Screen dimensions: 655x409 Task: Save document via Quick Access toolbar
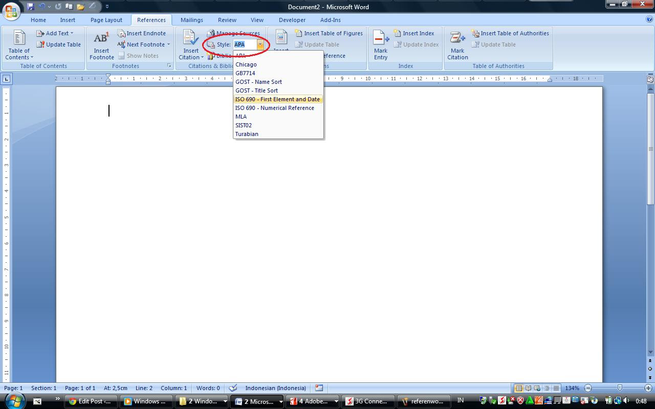[30, 7]
